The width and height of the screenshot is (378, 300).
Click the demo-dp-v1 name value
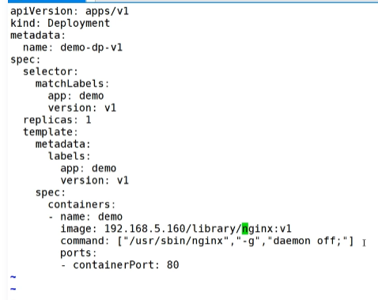click(x=91, y=47)
